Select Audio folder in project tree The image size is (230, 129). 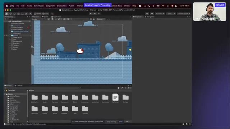11,98
